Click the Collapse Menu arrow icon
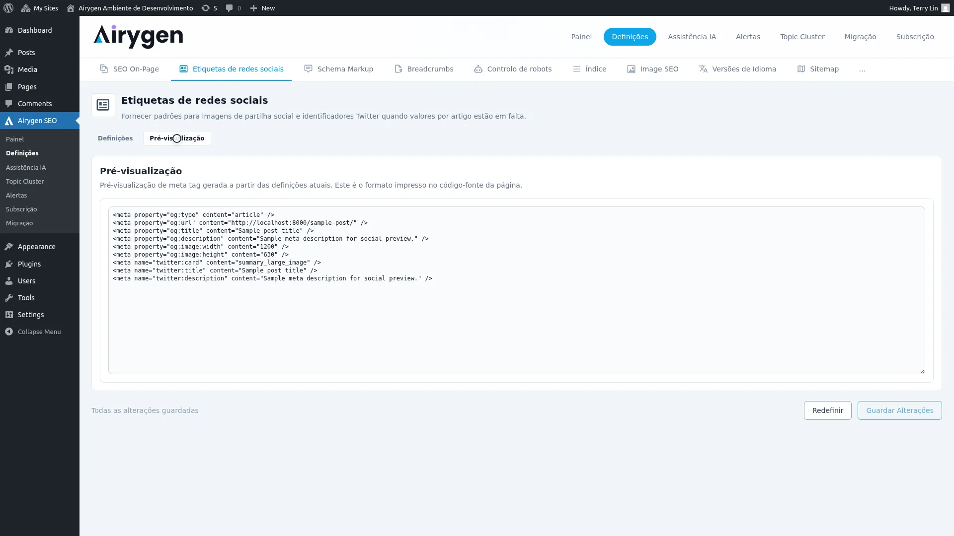The image size is (954, 536). [9, 332]
